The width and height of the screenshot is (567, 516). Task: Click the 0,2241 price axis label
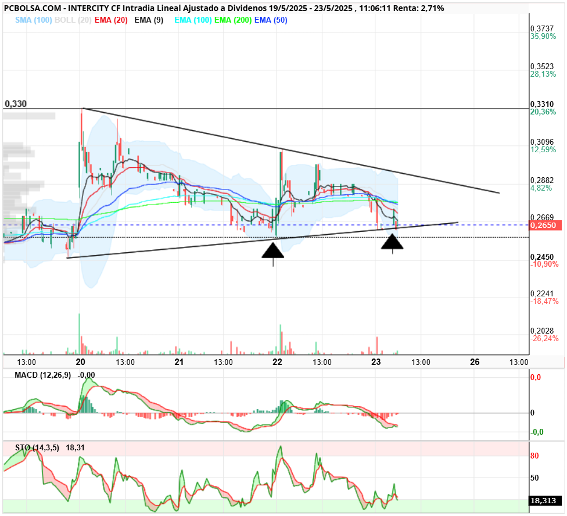click(x=542, y=293)
